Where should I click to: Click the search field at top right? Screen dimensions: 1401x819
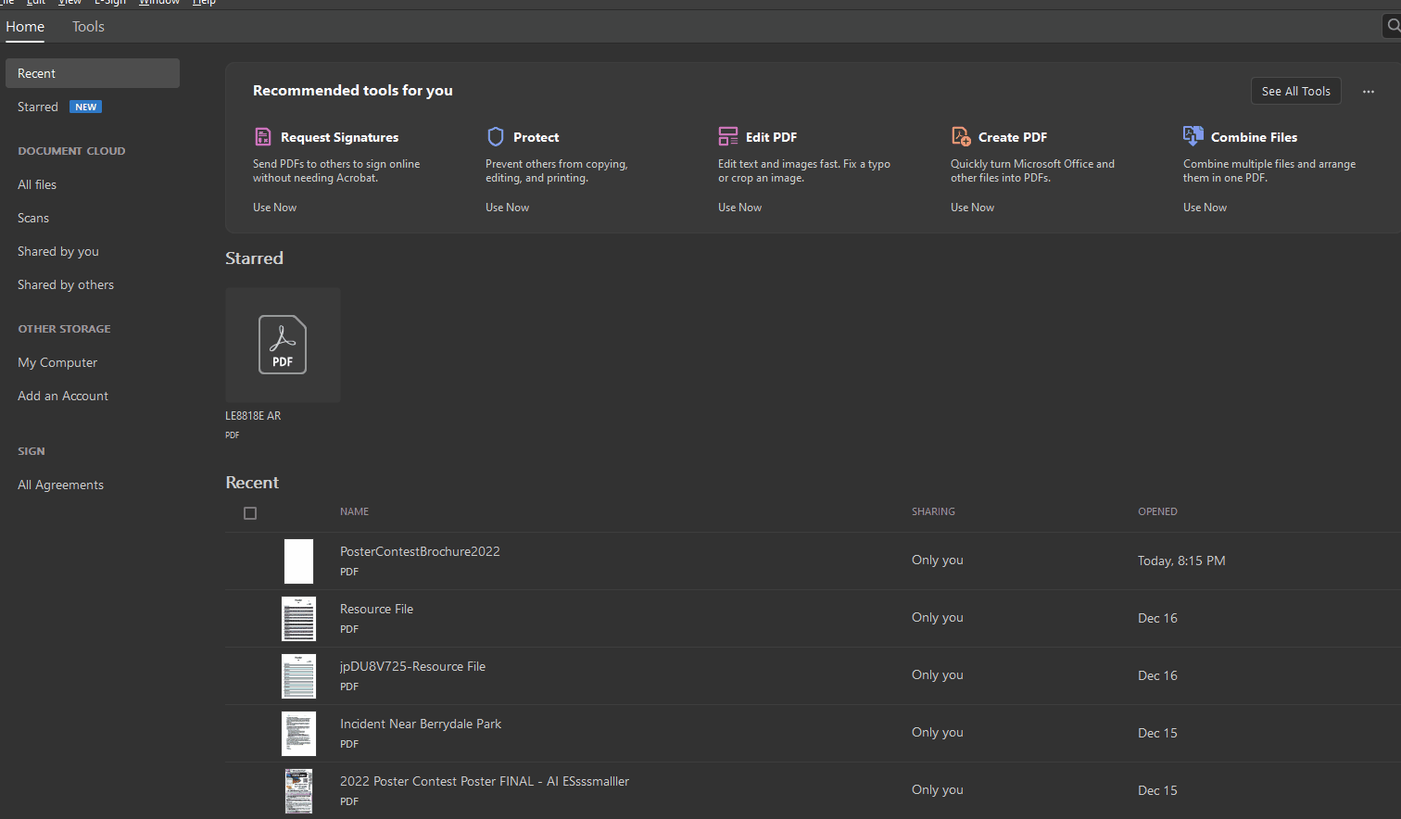tap(1393, 25)
